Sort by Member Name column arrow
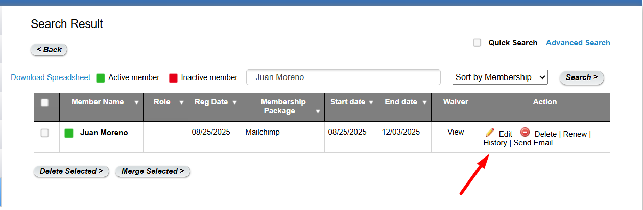The height and width of the screenshot is (210, 643). [x=136, y=102]
